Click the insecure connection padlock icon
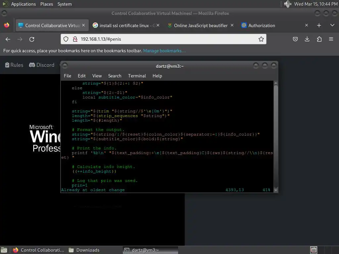This screenshot has height=254, width=339. [x=75, y=39]
